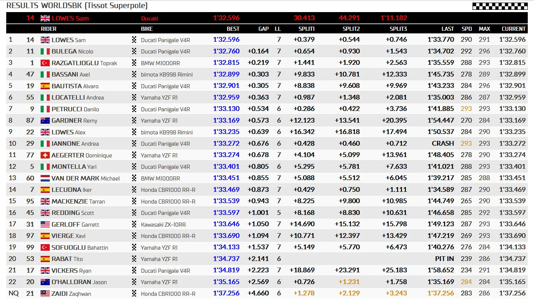
Task: Click the Malaysian flag beside ZAIDI Zaqhwan
Action: [45, 294]
